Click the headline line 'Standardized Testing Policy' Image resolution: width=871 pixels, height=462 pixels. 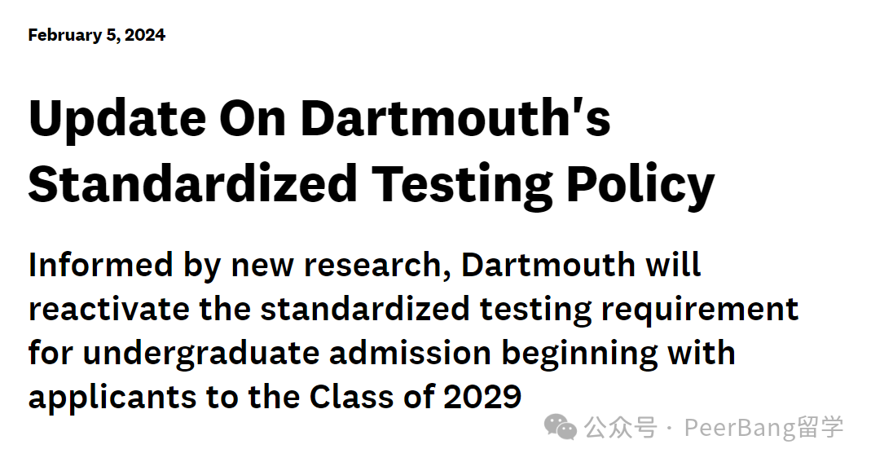(371, 184)
